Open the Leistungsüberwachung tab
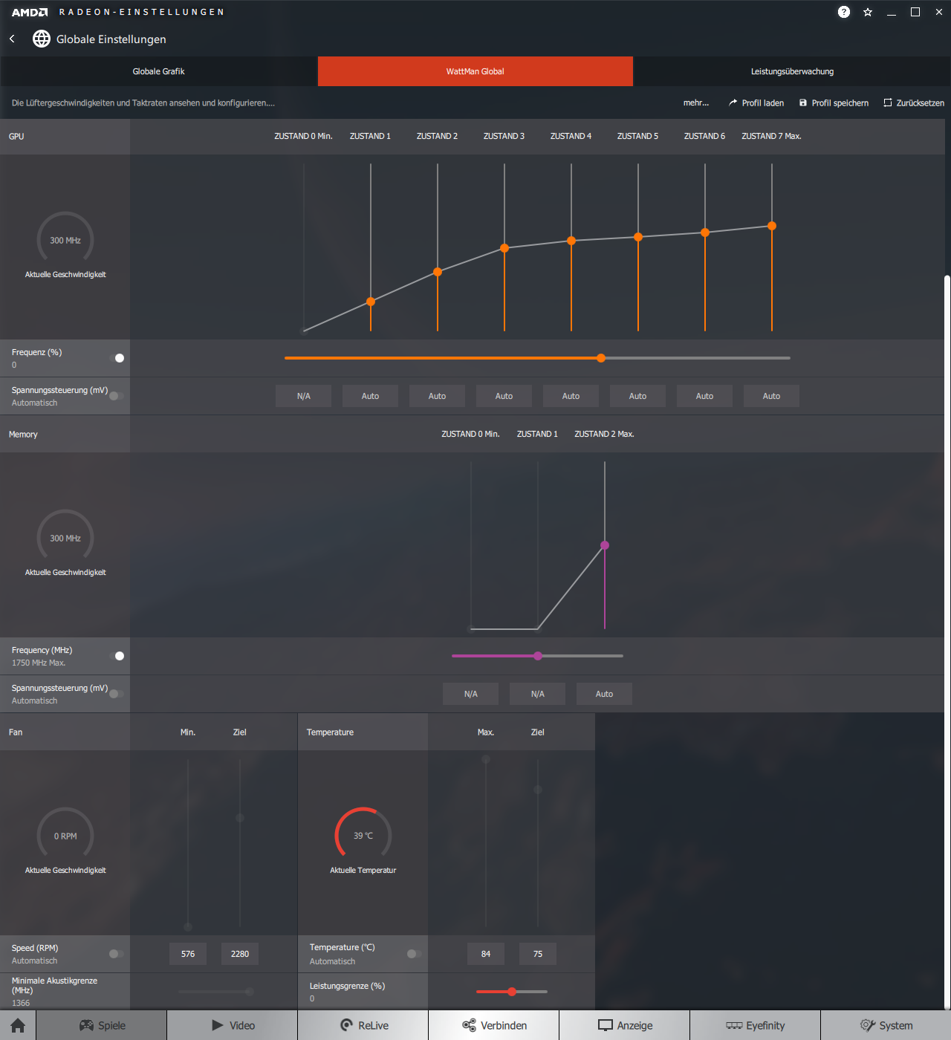This screenshot has height=1040, width=951. point(792,71)
